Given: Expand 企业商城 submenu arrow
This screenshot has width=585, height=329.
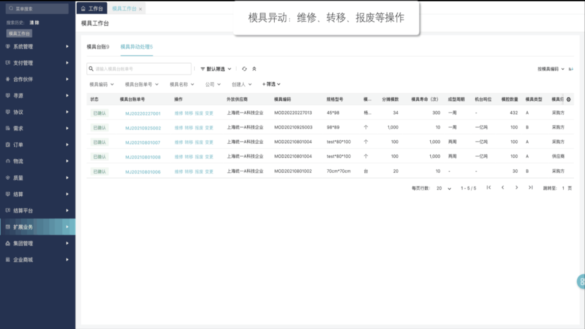Looking at the screenshot, I should coord(67,260).
